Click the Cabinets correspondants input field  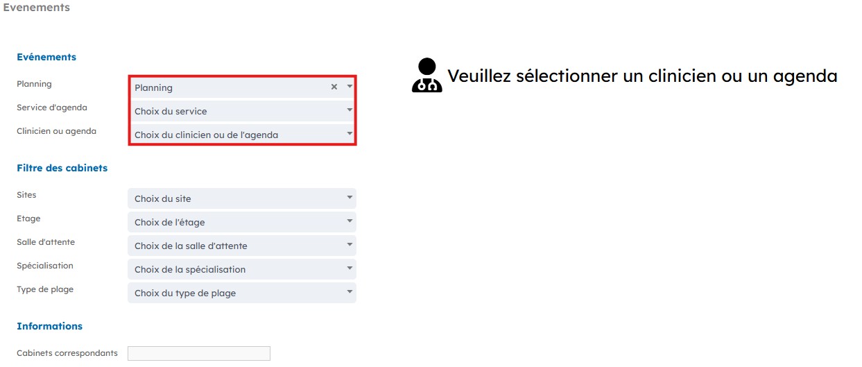198,354
